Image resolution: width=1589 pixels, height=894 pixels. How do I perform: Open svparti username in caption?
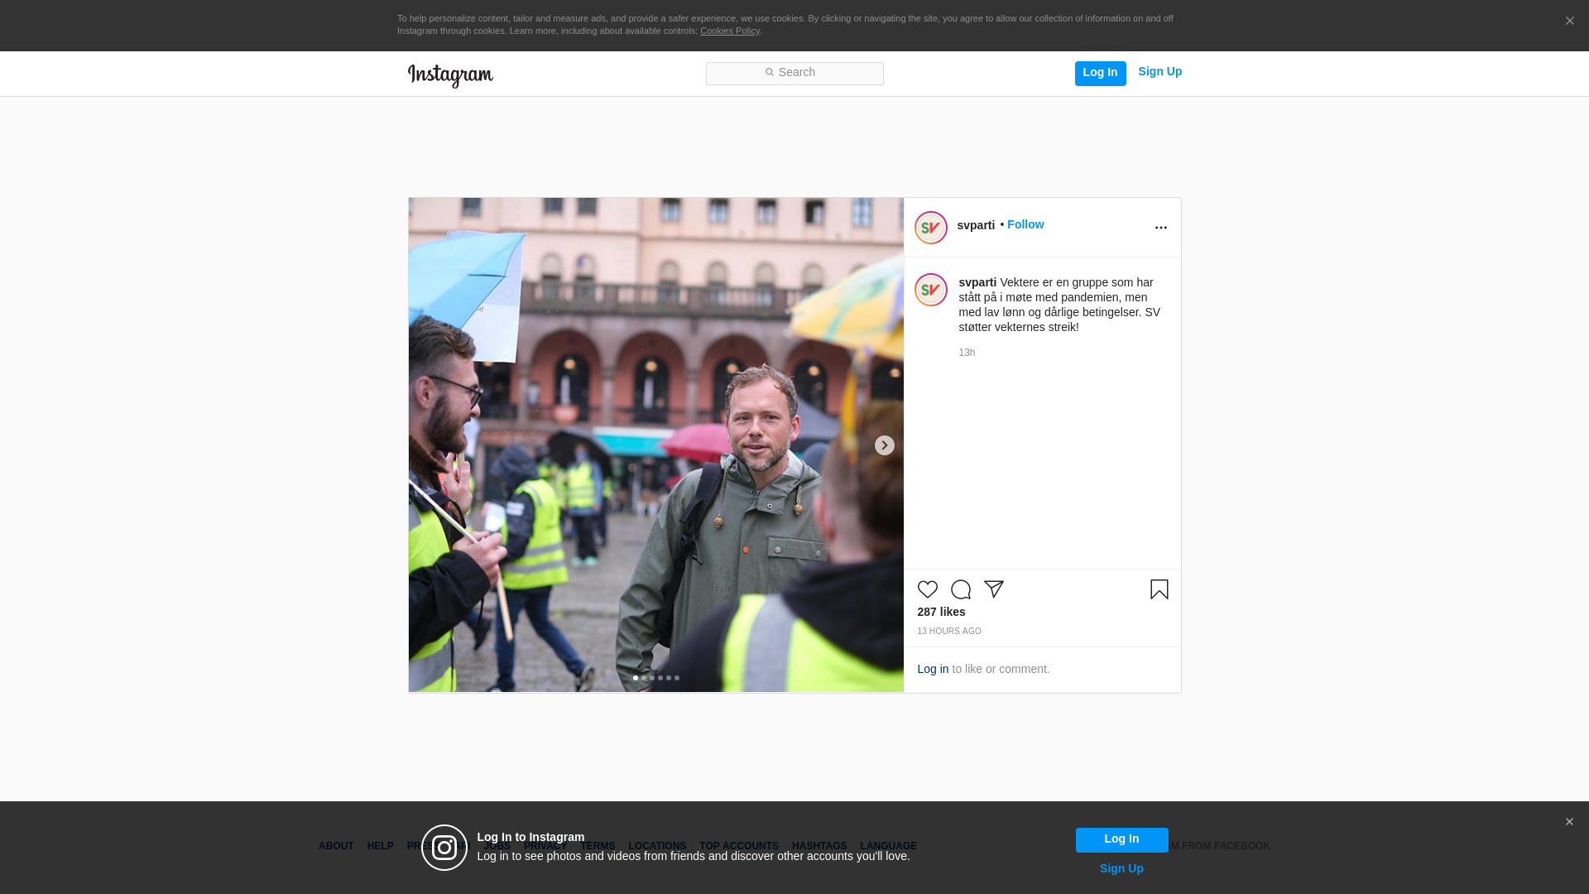(977, 283)
